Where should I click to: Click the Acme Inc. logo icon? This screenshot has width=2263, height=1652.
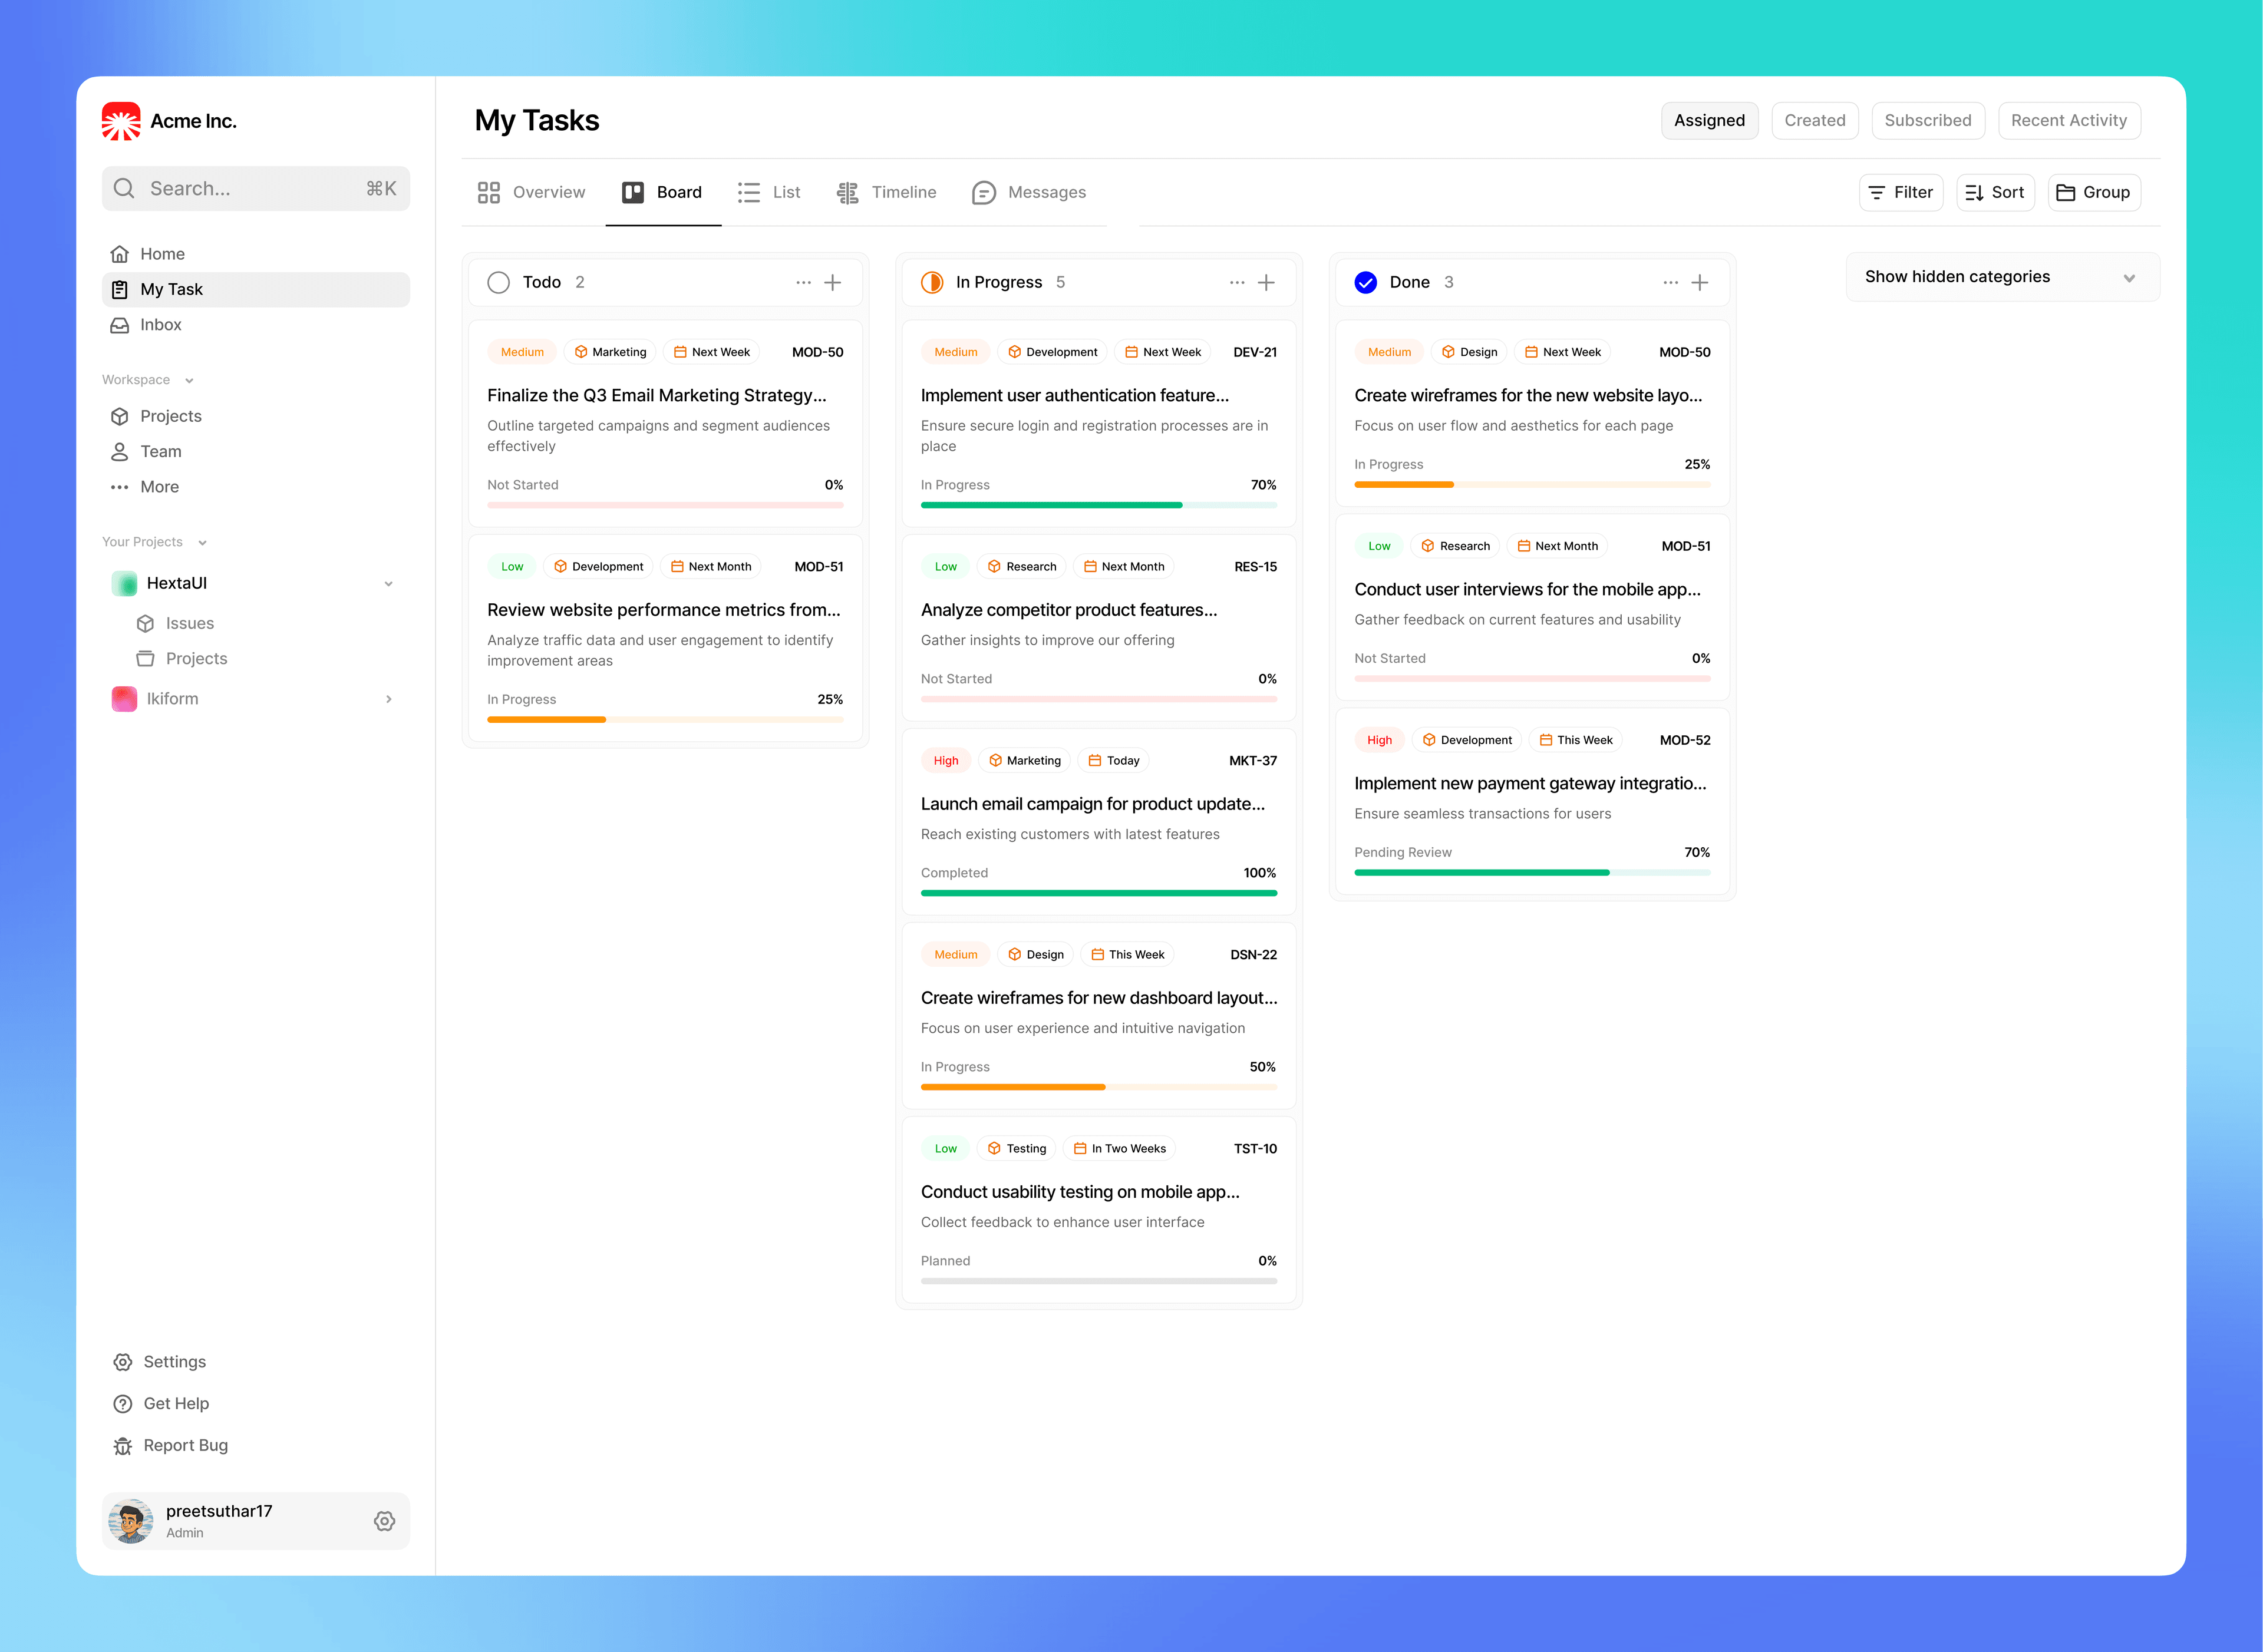pos(121,121)
